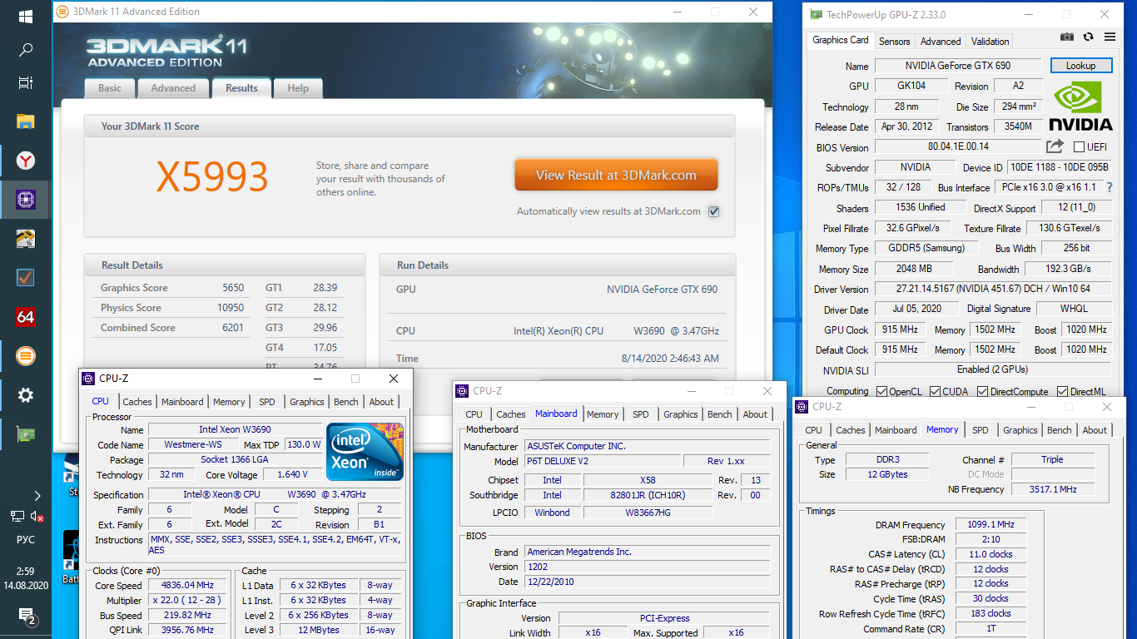Image resolution: width=1137 pixels, height=639 pixels.
Task: Switch to GPU-Z Advanced tab
Action: [x=941, y=41]
